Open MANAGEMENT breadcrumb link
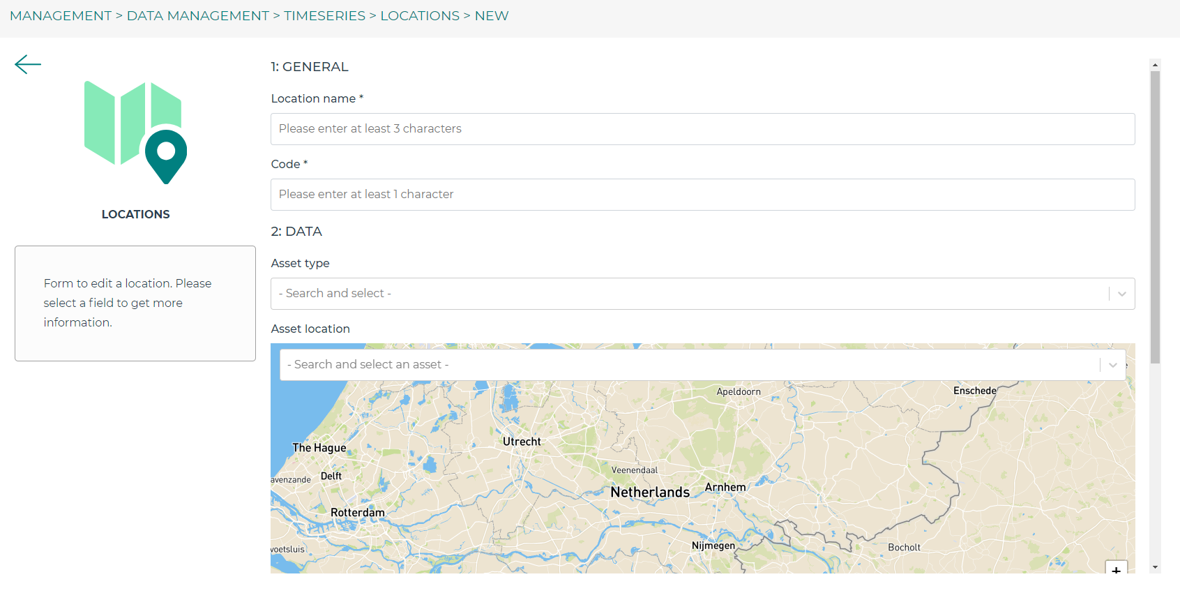This screenshot has height=593, width=1180. pyautogui.click(x=61, y=15)
